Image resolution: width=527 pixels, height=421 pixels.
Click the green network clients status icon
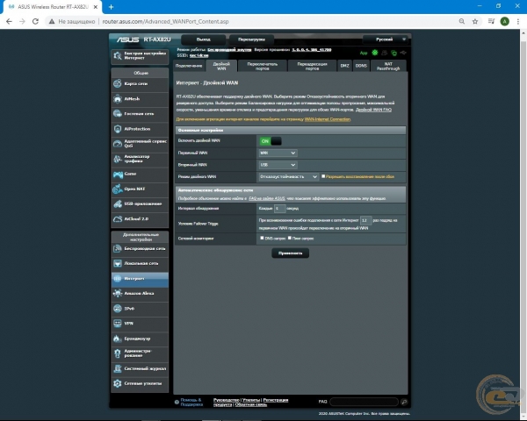pos(393,53)
